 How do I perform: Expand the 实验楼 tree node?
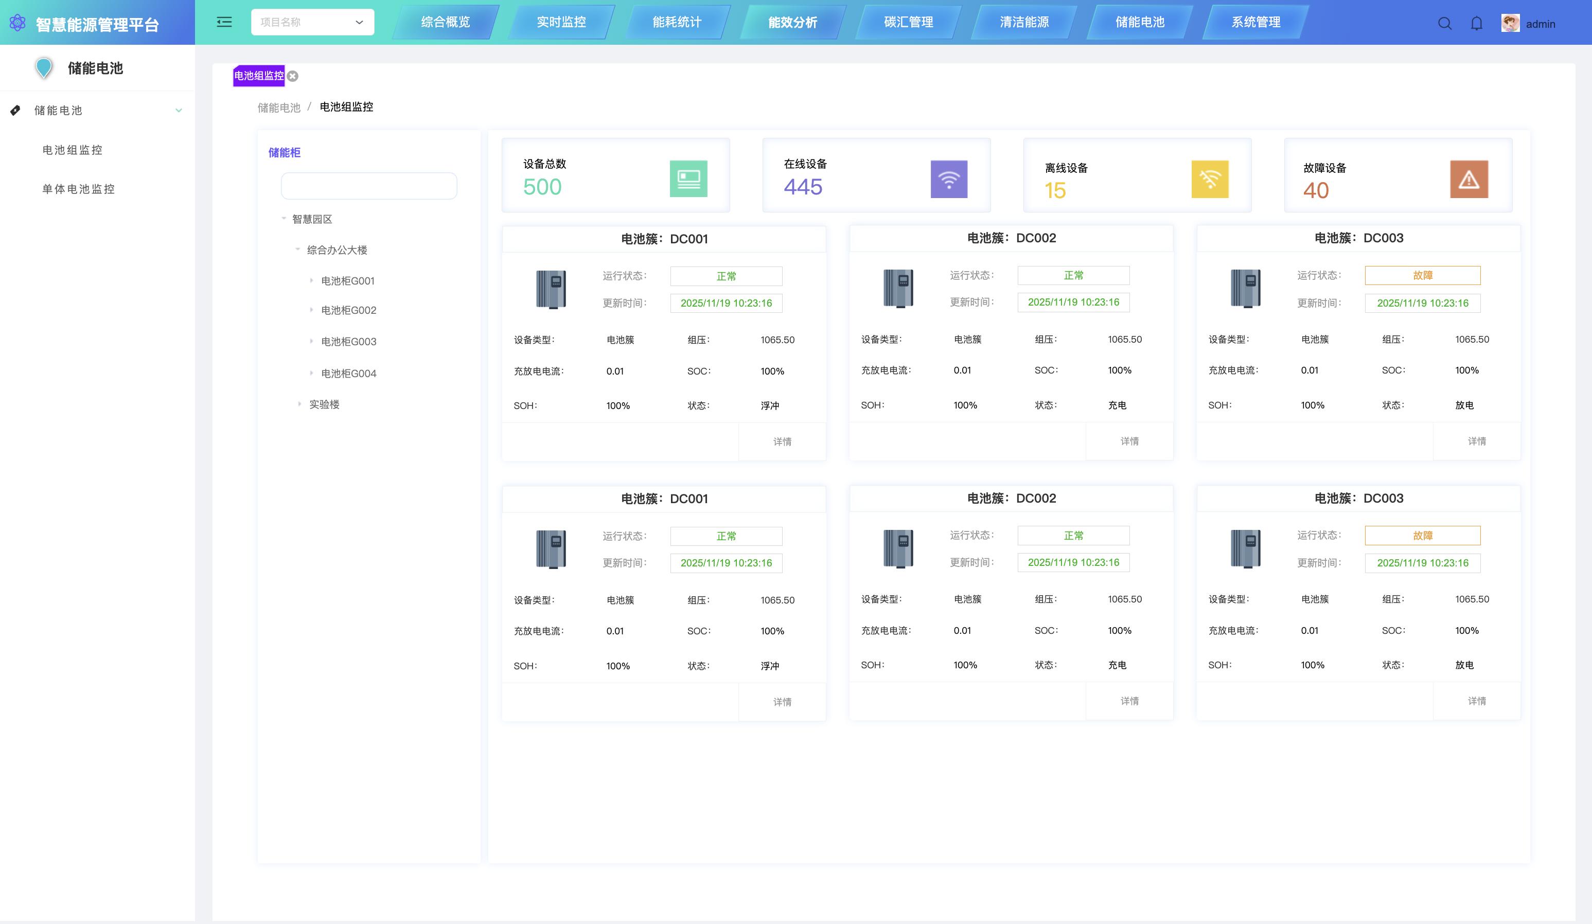(299, 403)
